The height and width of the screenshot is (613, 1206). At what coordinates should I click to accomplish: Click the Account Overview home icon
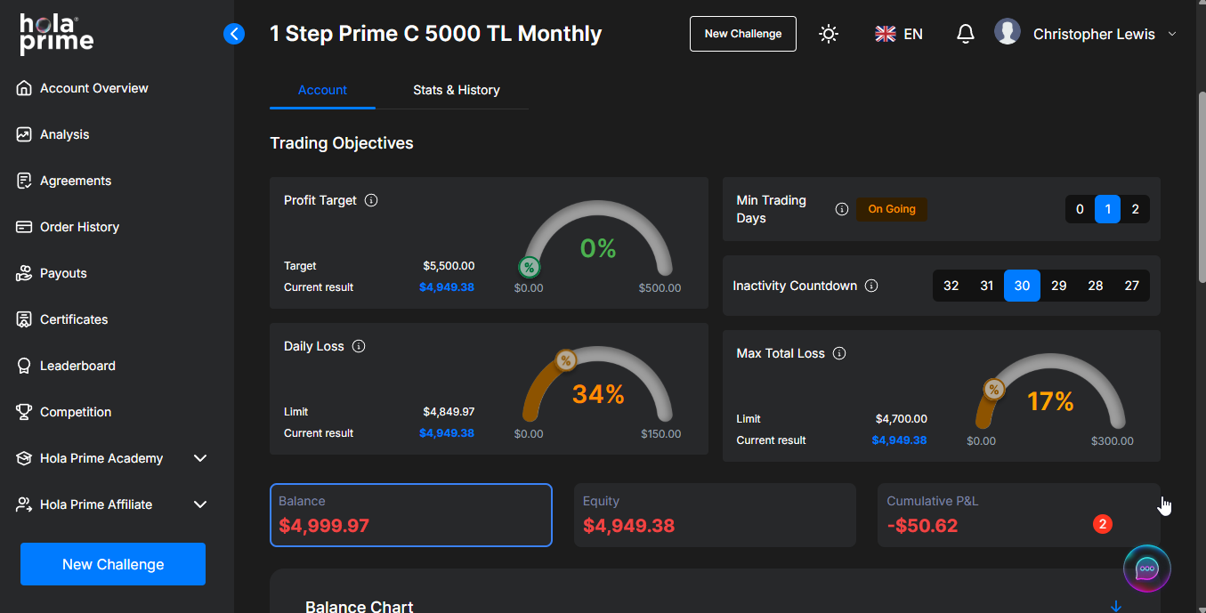(x=24, y=88)
